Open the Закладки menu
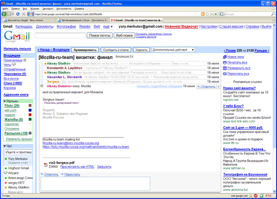 click(x=48, y=9)
